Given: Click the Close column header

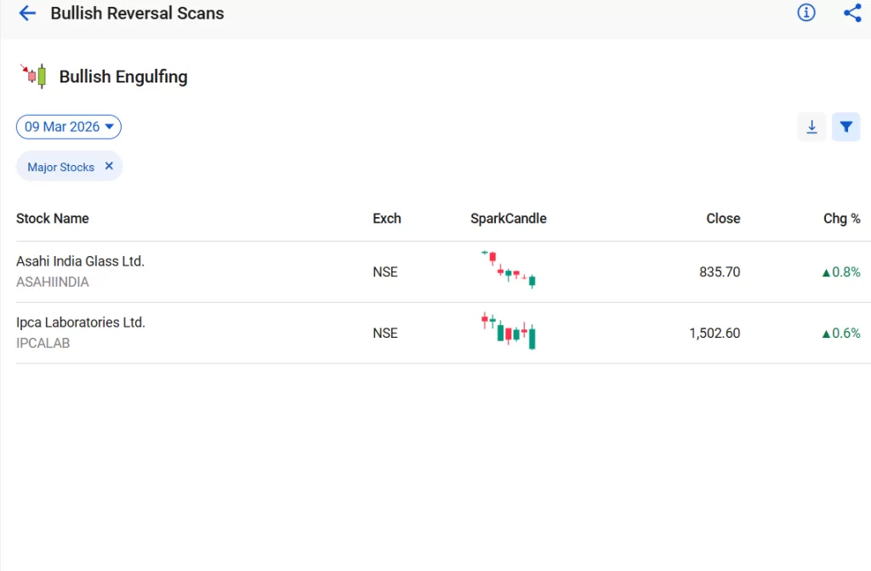Looking at the screenshot, I should pyautogui.click(x=722, y=219).
